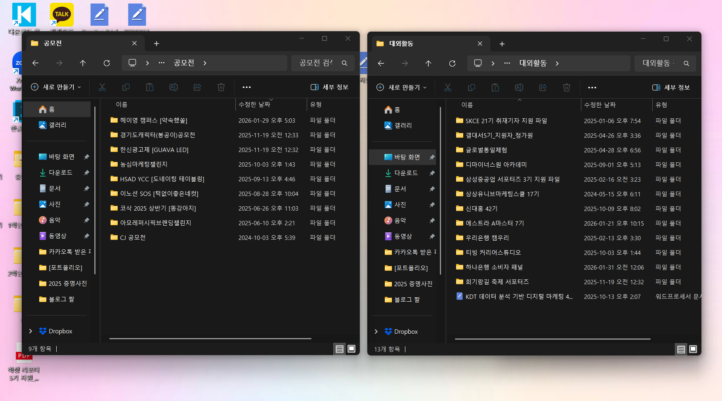Click the 대외활동 search box
This screenshot has height=401, width=722.
coord(660,63)
